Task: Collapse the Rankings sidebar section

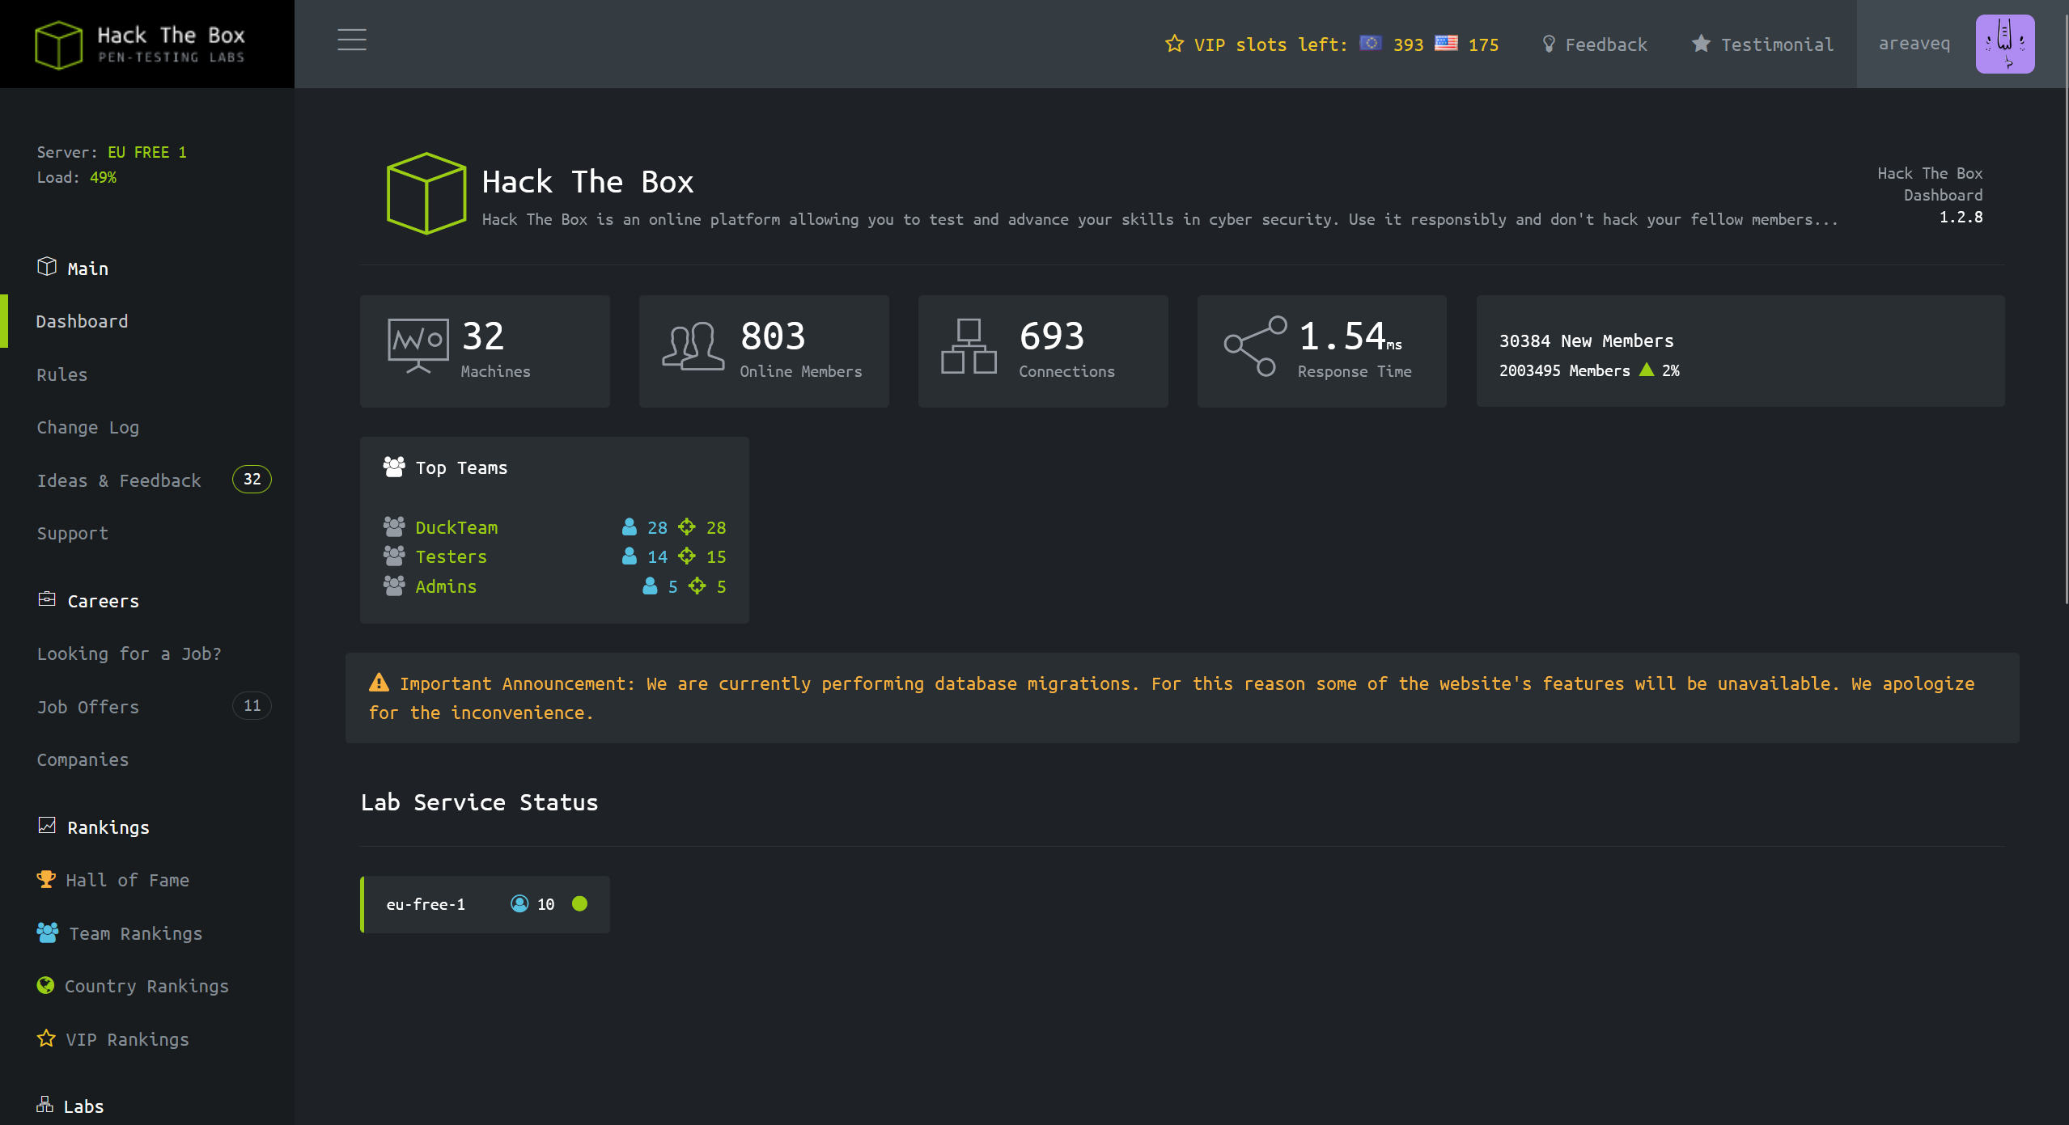Action: point(108,827)
